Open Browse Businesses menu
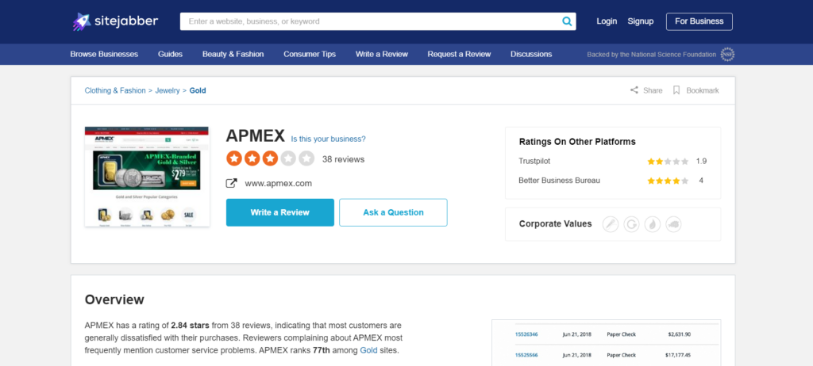Screen dimensions: 813x366 click(x=104, y=54)
